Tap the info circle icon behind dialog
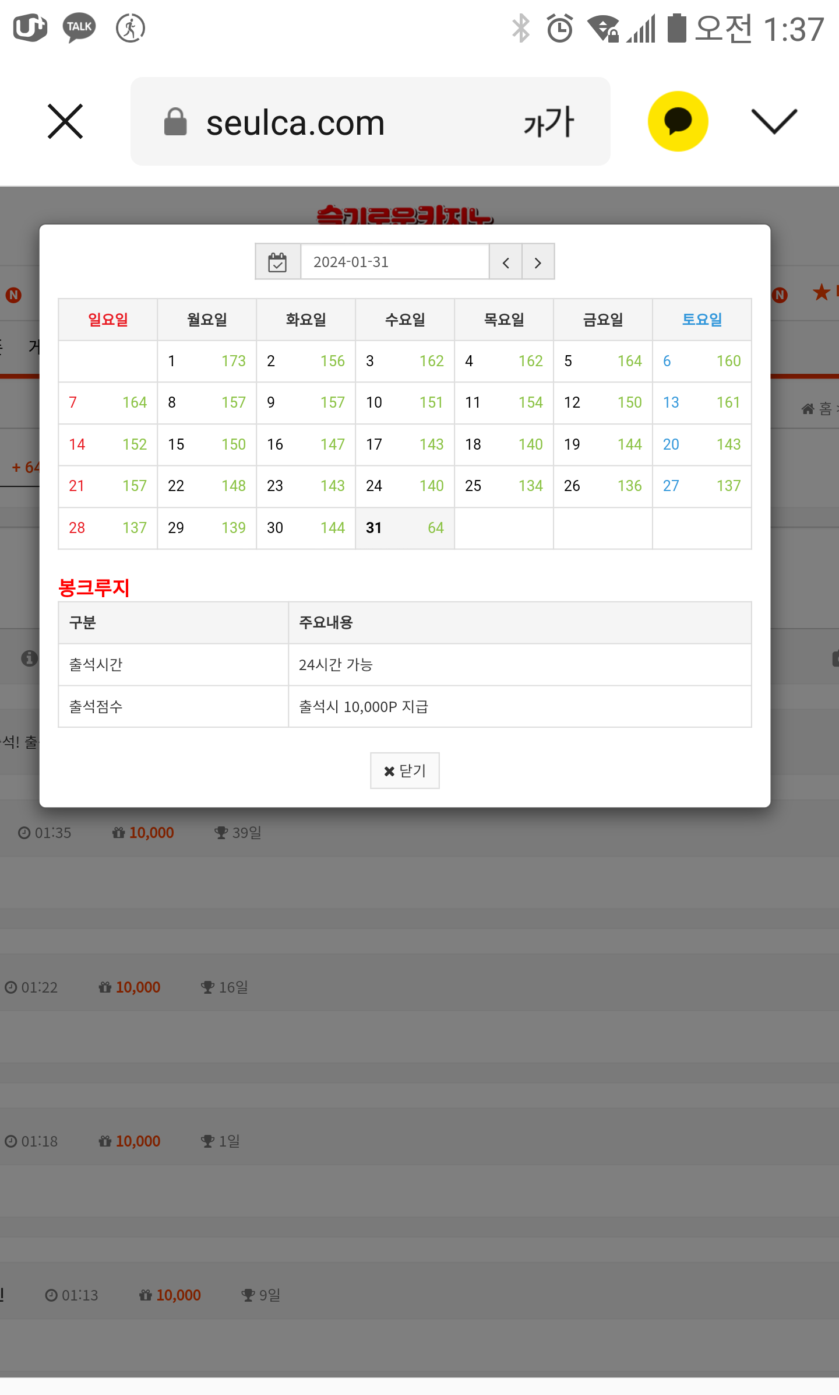 click(x=29, y=658)
